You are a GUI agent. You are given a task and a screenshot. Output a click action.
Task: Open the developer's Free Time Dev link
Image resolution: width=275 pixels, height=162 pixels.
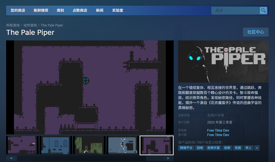pyautogui.click(x=218, y=130)
